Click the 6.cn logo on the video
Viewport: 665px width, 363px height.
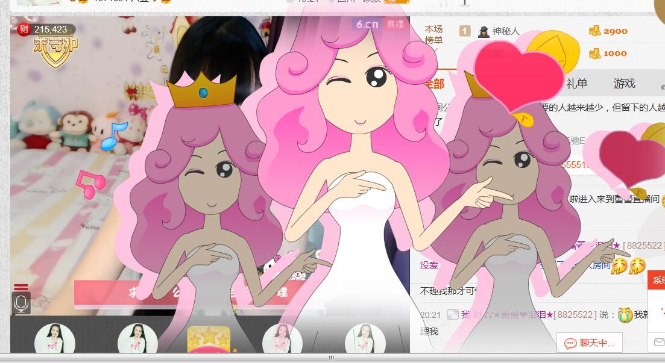(x=367, y=25)
